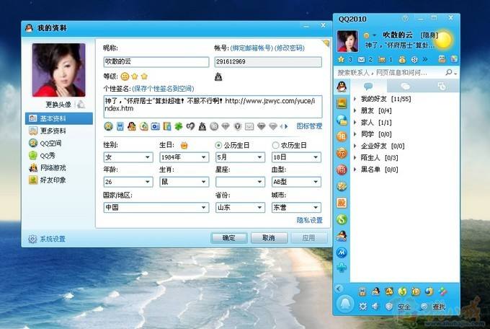Open 好友印象 in profile sidebar
490x329 pixels.
click(x=59, y=180)
